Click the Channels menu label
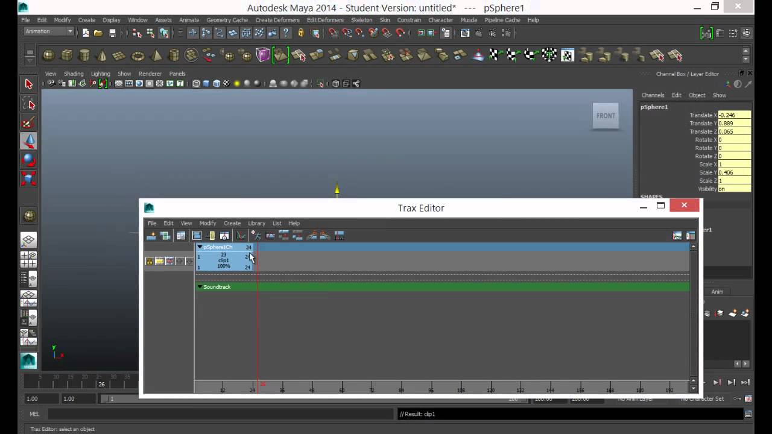Viewport: 772px width, 434px height. (x=653, y=95)
